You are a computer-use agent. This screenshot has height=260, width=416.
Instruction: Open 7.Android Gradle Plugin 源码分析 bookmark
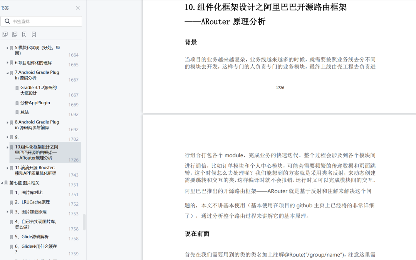tap(37, 75)
